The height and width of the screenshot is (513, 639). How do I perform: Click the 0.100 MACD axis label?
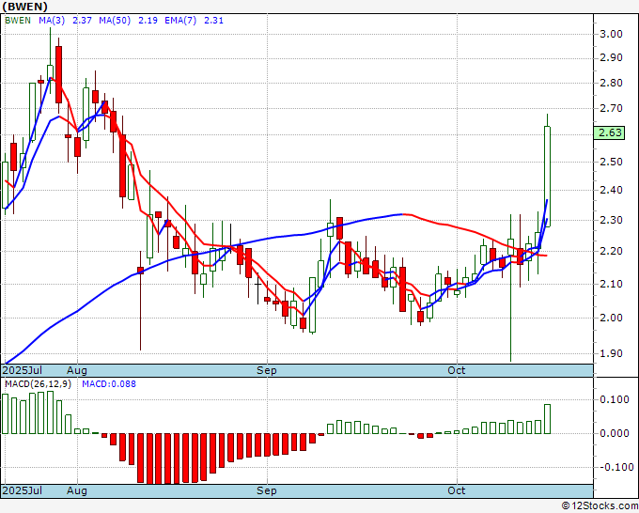click(x=613, y=399)
